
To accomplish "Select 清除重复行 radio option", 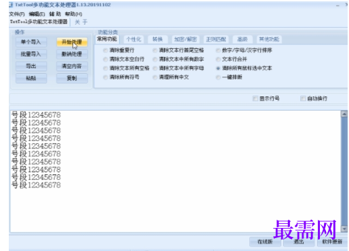I will point(119,50).
